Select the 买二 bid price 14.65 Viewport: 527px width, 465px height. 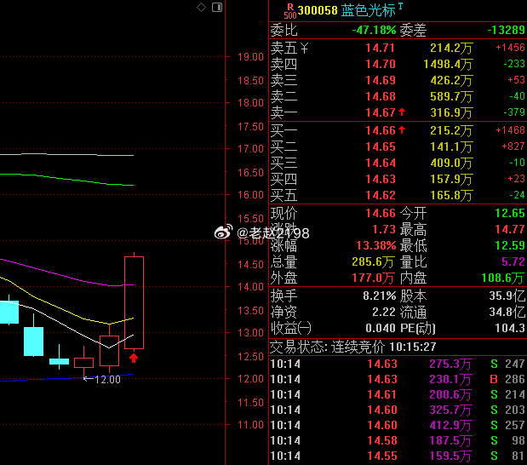click(x=381, y=146)
